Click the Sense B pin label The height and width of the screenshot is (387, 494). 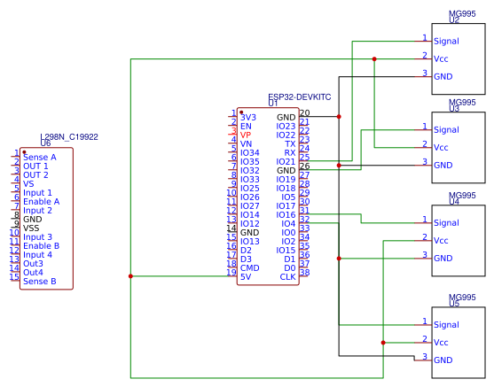40,282
